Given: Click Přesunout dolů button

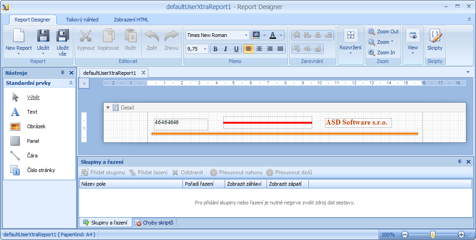Looking at the screenshot, I should [289, 172].
